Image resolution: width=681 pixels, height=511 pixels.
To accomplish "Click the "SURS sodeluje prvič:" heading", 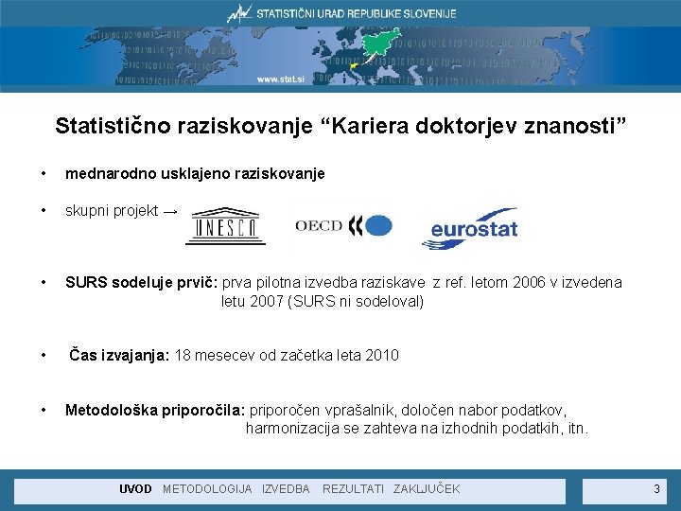I will point(142,282).
